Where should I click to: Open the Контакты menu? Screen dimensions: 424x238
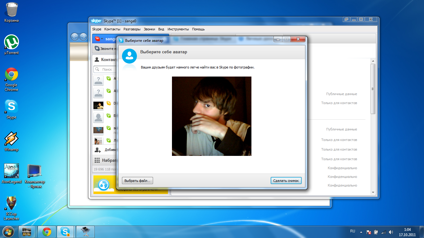(112, 29)
